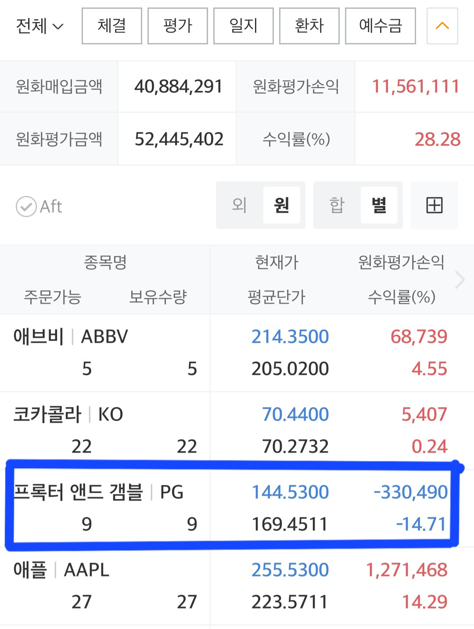
Task: Tap KO current price 70.4400
Action: tap(295, 415)
